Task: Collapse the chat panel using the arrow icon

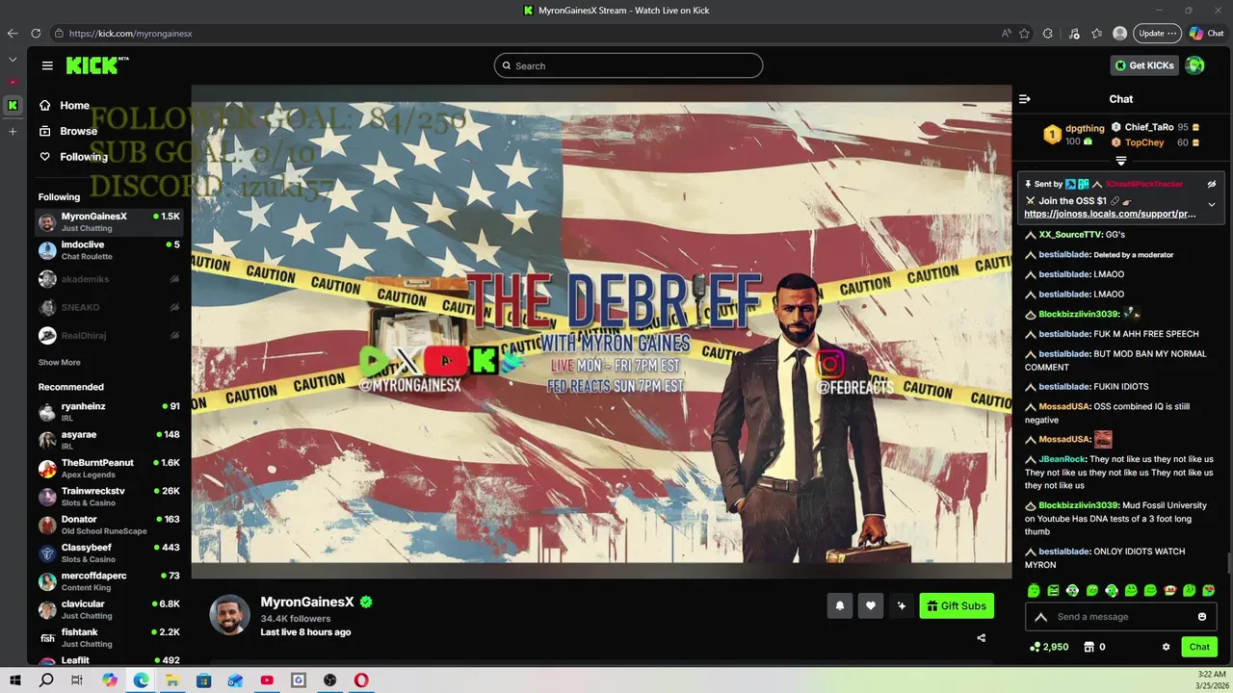Action: coord(1025,99)
